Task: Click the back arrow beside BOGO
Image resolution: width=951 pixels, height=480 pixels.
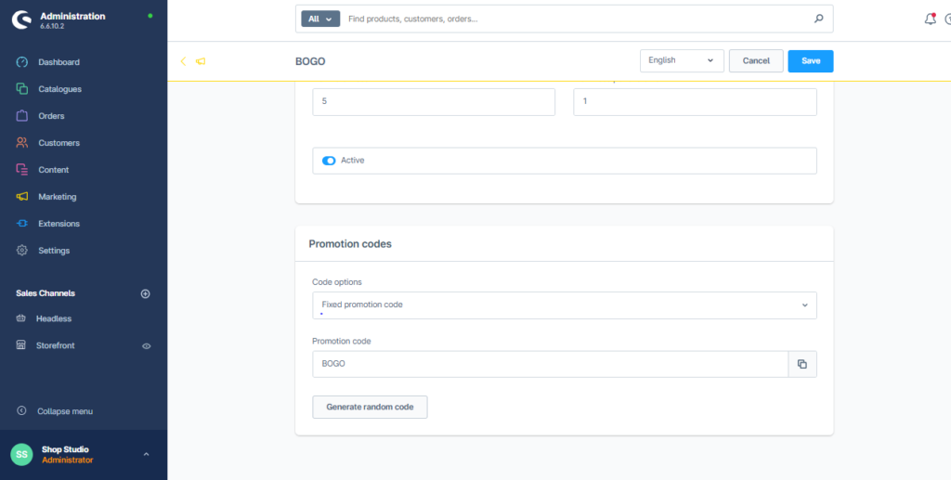Action: 183,61
